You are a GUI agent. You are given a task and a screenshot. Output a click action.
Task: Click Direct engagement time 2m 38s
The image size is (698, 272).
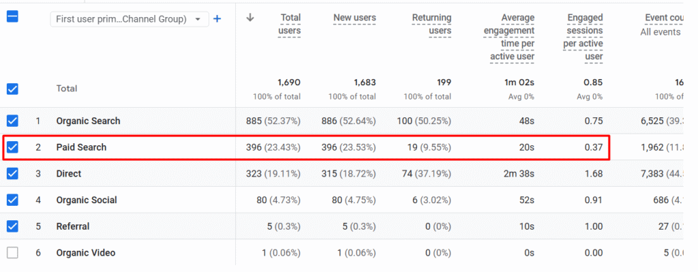coord(519,174)
